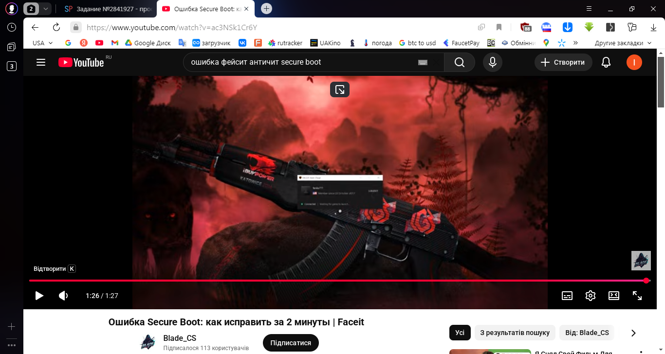Open the browser main menu lines icon
This screenshot has height=354, width=665.
[x=589, y=9]
